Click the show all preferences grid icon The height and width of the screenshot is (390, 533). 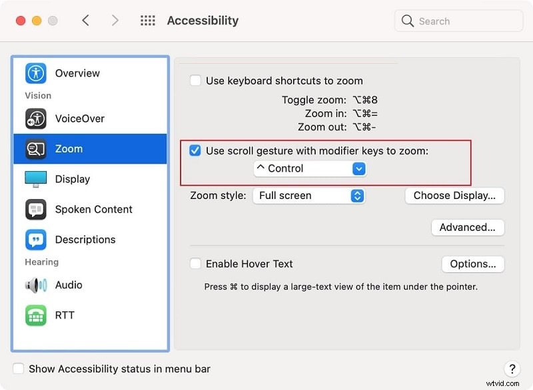(x=147, y=20)
